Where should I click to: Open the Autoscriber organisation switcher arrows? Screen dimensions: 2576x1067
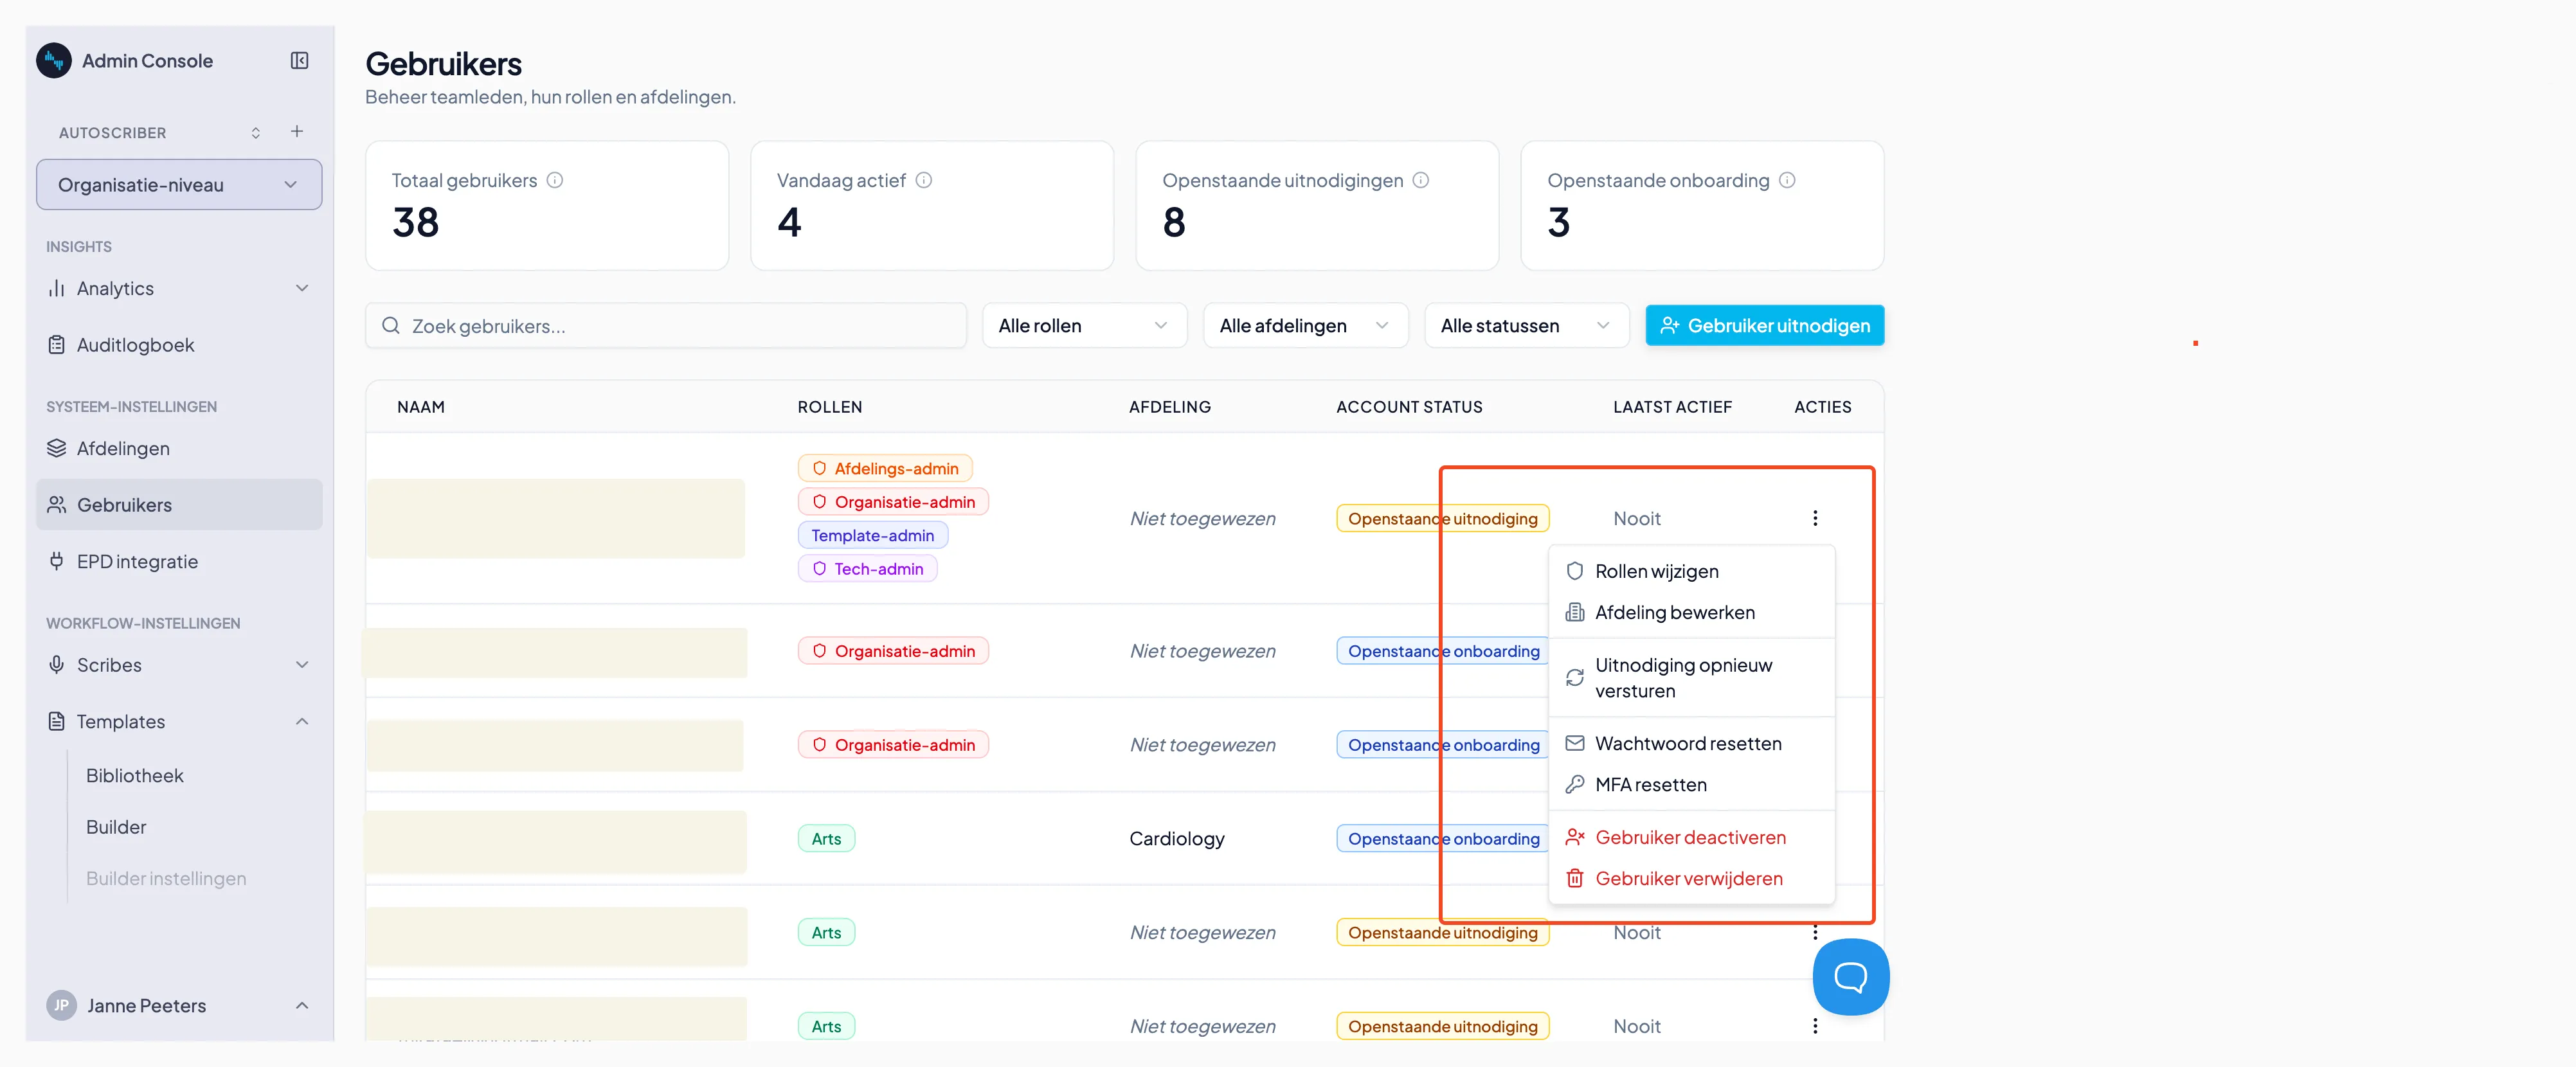click(x=256, y=133)
